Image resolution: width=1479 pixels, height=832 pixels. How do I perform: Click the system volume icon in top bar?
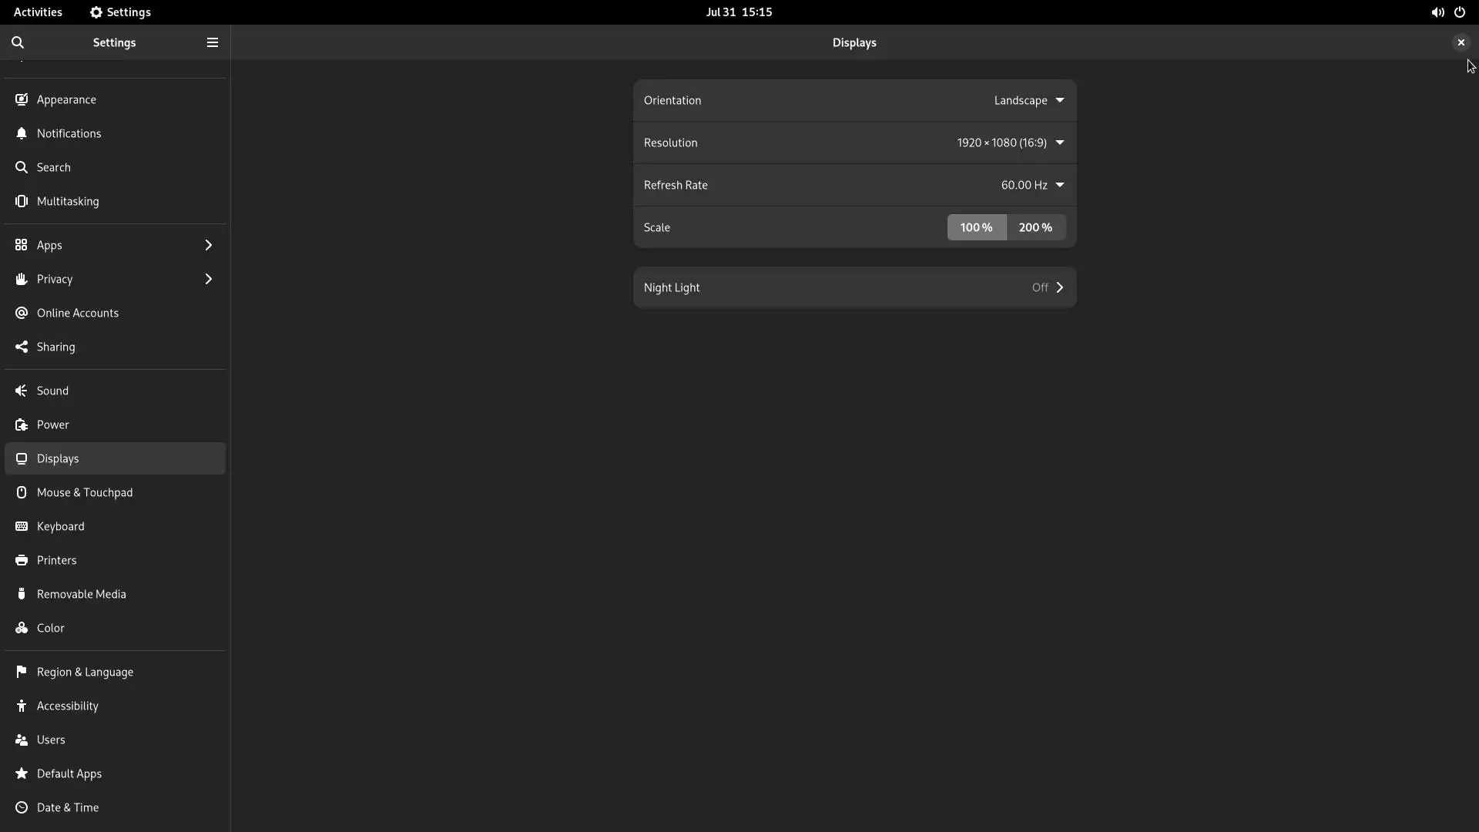point(1437,12)
